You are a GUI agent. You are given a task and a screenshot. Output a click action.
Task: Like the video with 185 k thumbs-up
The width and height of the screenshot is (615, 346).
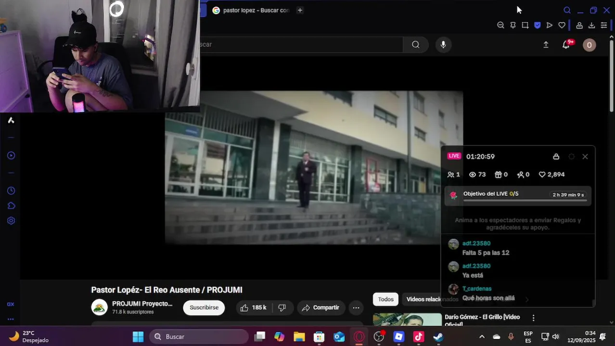click(254, 308)
